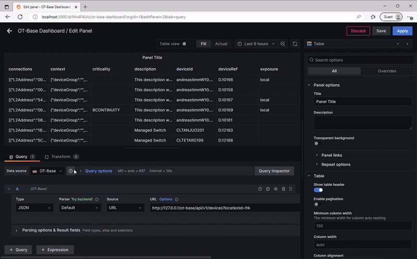
Task: Select Actual display mode
Action: tap(221, 44)
